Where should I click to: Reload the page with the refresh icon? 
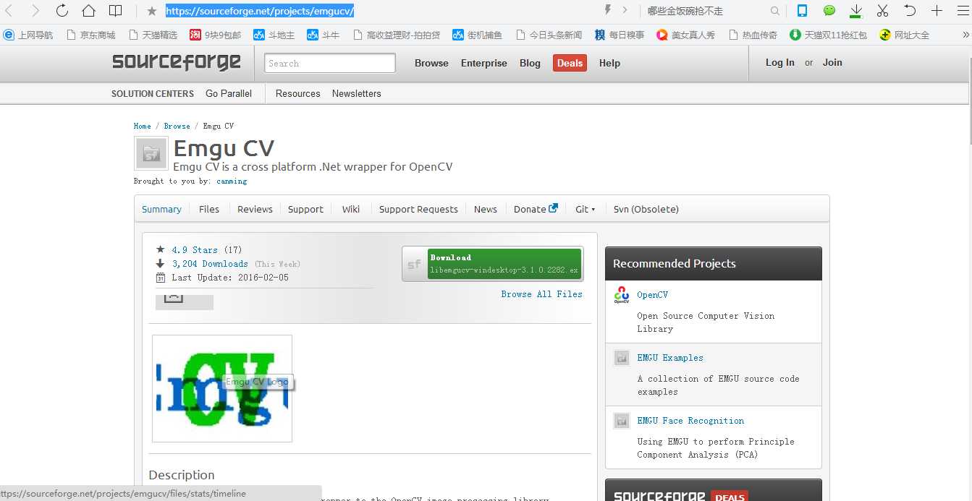click(x=62, y=11)
